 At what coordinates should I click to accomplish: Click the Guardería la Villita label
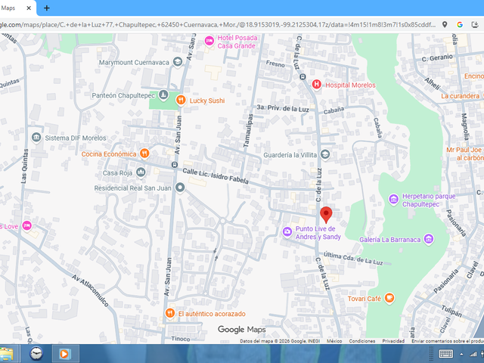pos(290,155)
